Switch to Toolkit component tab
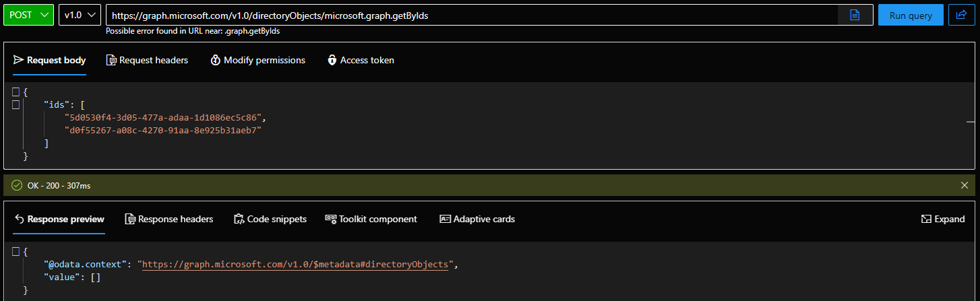980x301 pixels. pos(371,219)
